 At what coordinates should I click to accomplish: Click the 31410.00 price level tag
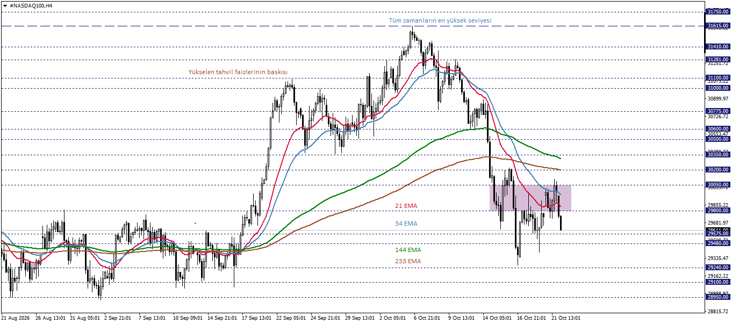pyautogui.click(x=717, y=47)
